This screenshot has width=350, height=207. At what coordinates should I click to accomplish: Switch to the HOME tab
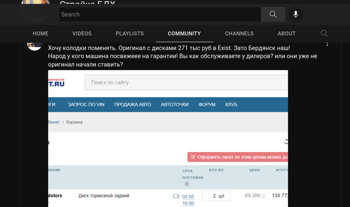point(40,33)
